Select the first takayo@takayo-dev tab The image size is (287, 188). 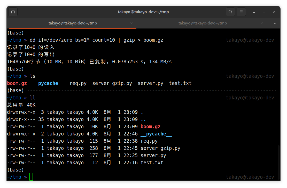coord(73,23)
